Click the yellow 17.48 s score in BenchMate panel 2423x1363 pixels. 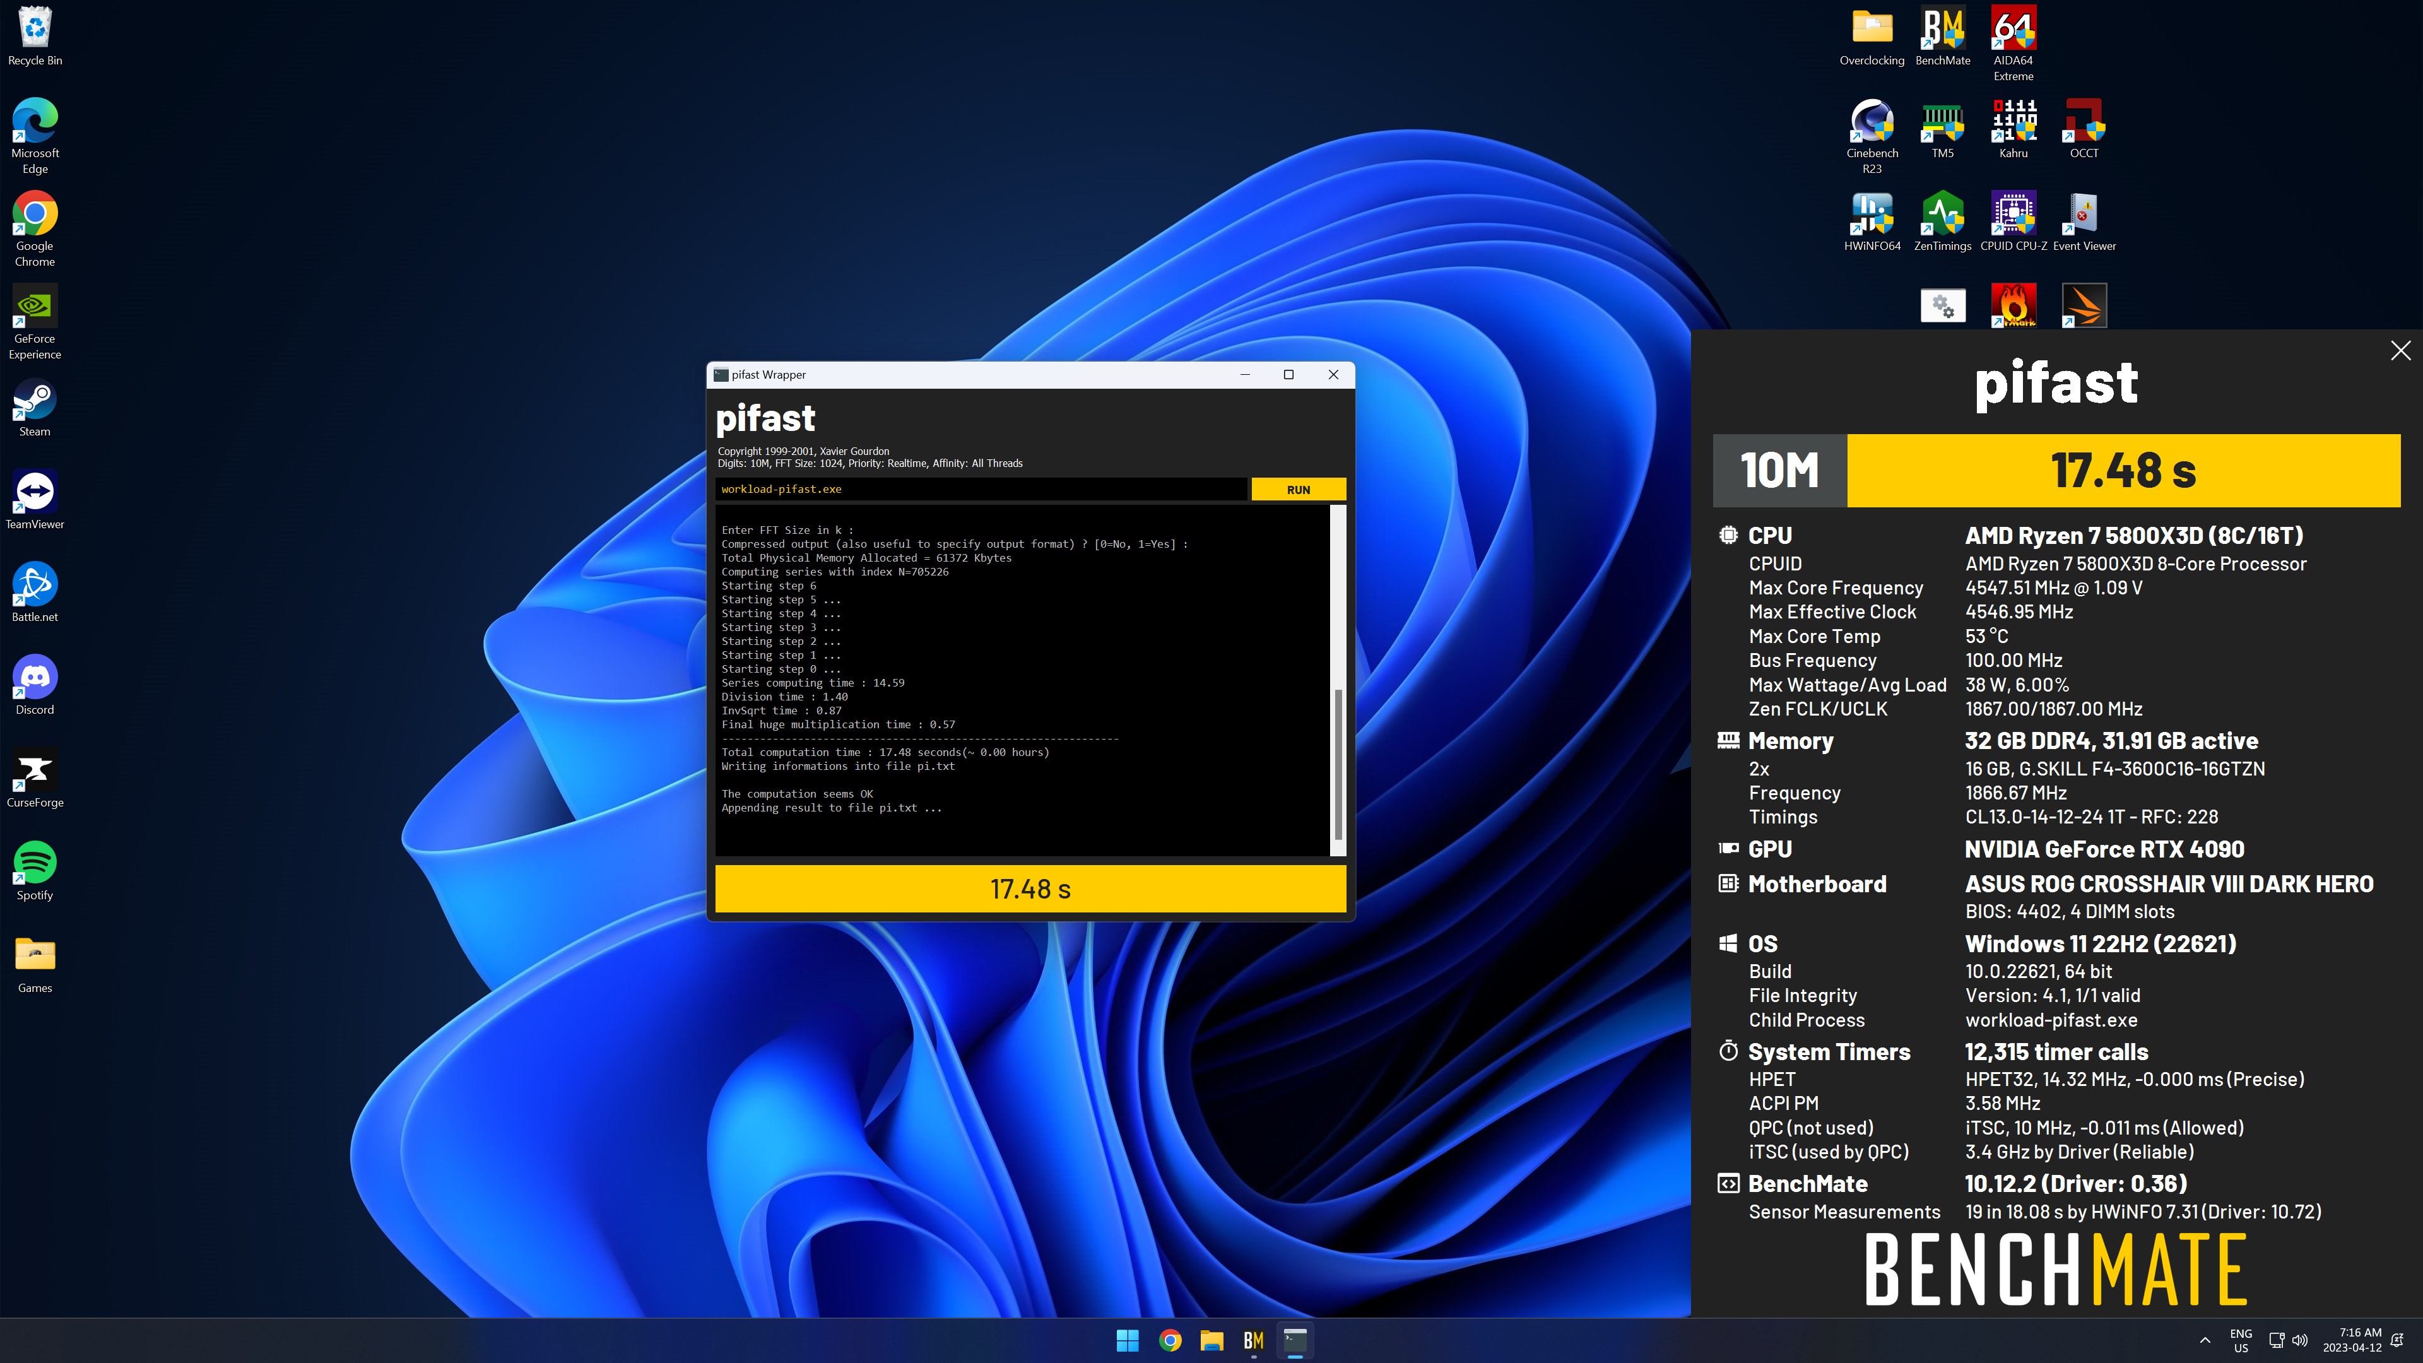(x=2124, y=470)
